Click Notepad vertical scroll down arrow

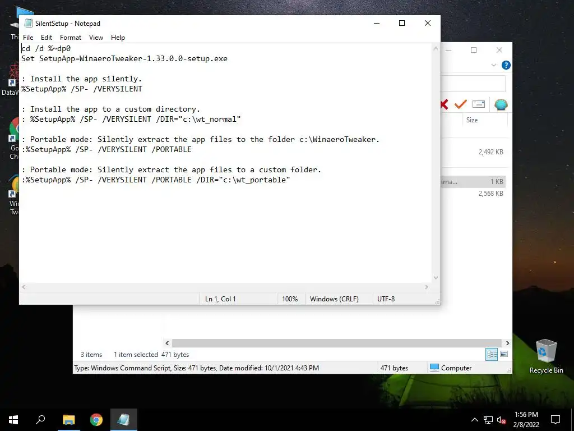point(436,277)
